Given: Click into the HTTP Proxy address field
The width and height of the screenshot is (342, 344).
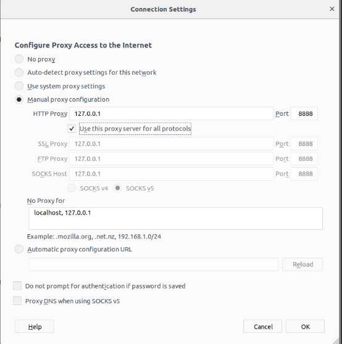Looking at the screenshot, I should click(x=172, y=113).
